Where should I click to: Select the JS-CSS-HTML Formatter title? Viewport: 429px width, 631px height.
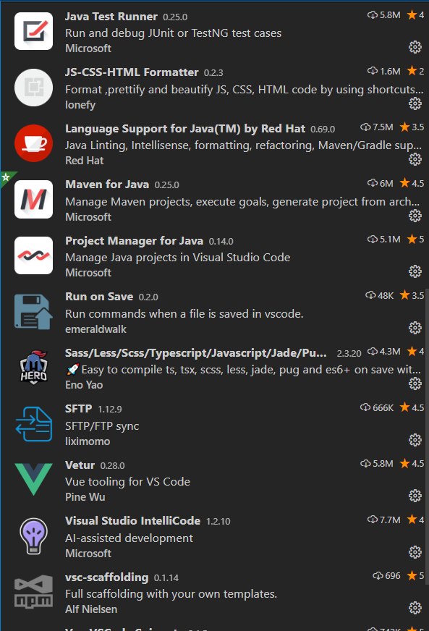click(132, 72)
